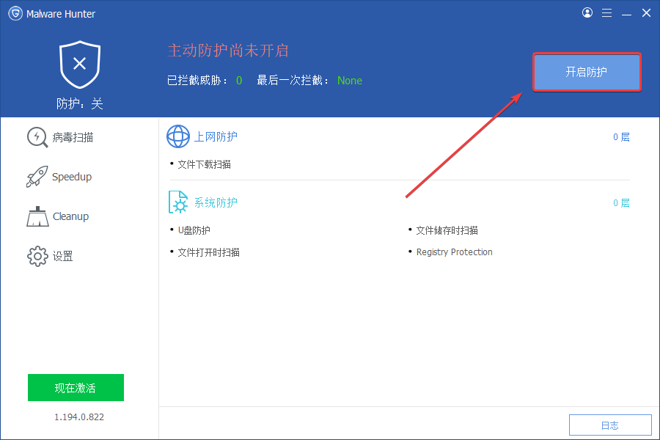Click the Malware Hunter title text
Image resolution: width=660 pixels, height=440 pixels.
pos(61,14)
